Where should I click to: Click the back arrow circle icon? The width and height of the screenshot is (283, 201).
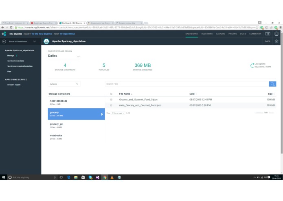pos(4,42)
